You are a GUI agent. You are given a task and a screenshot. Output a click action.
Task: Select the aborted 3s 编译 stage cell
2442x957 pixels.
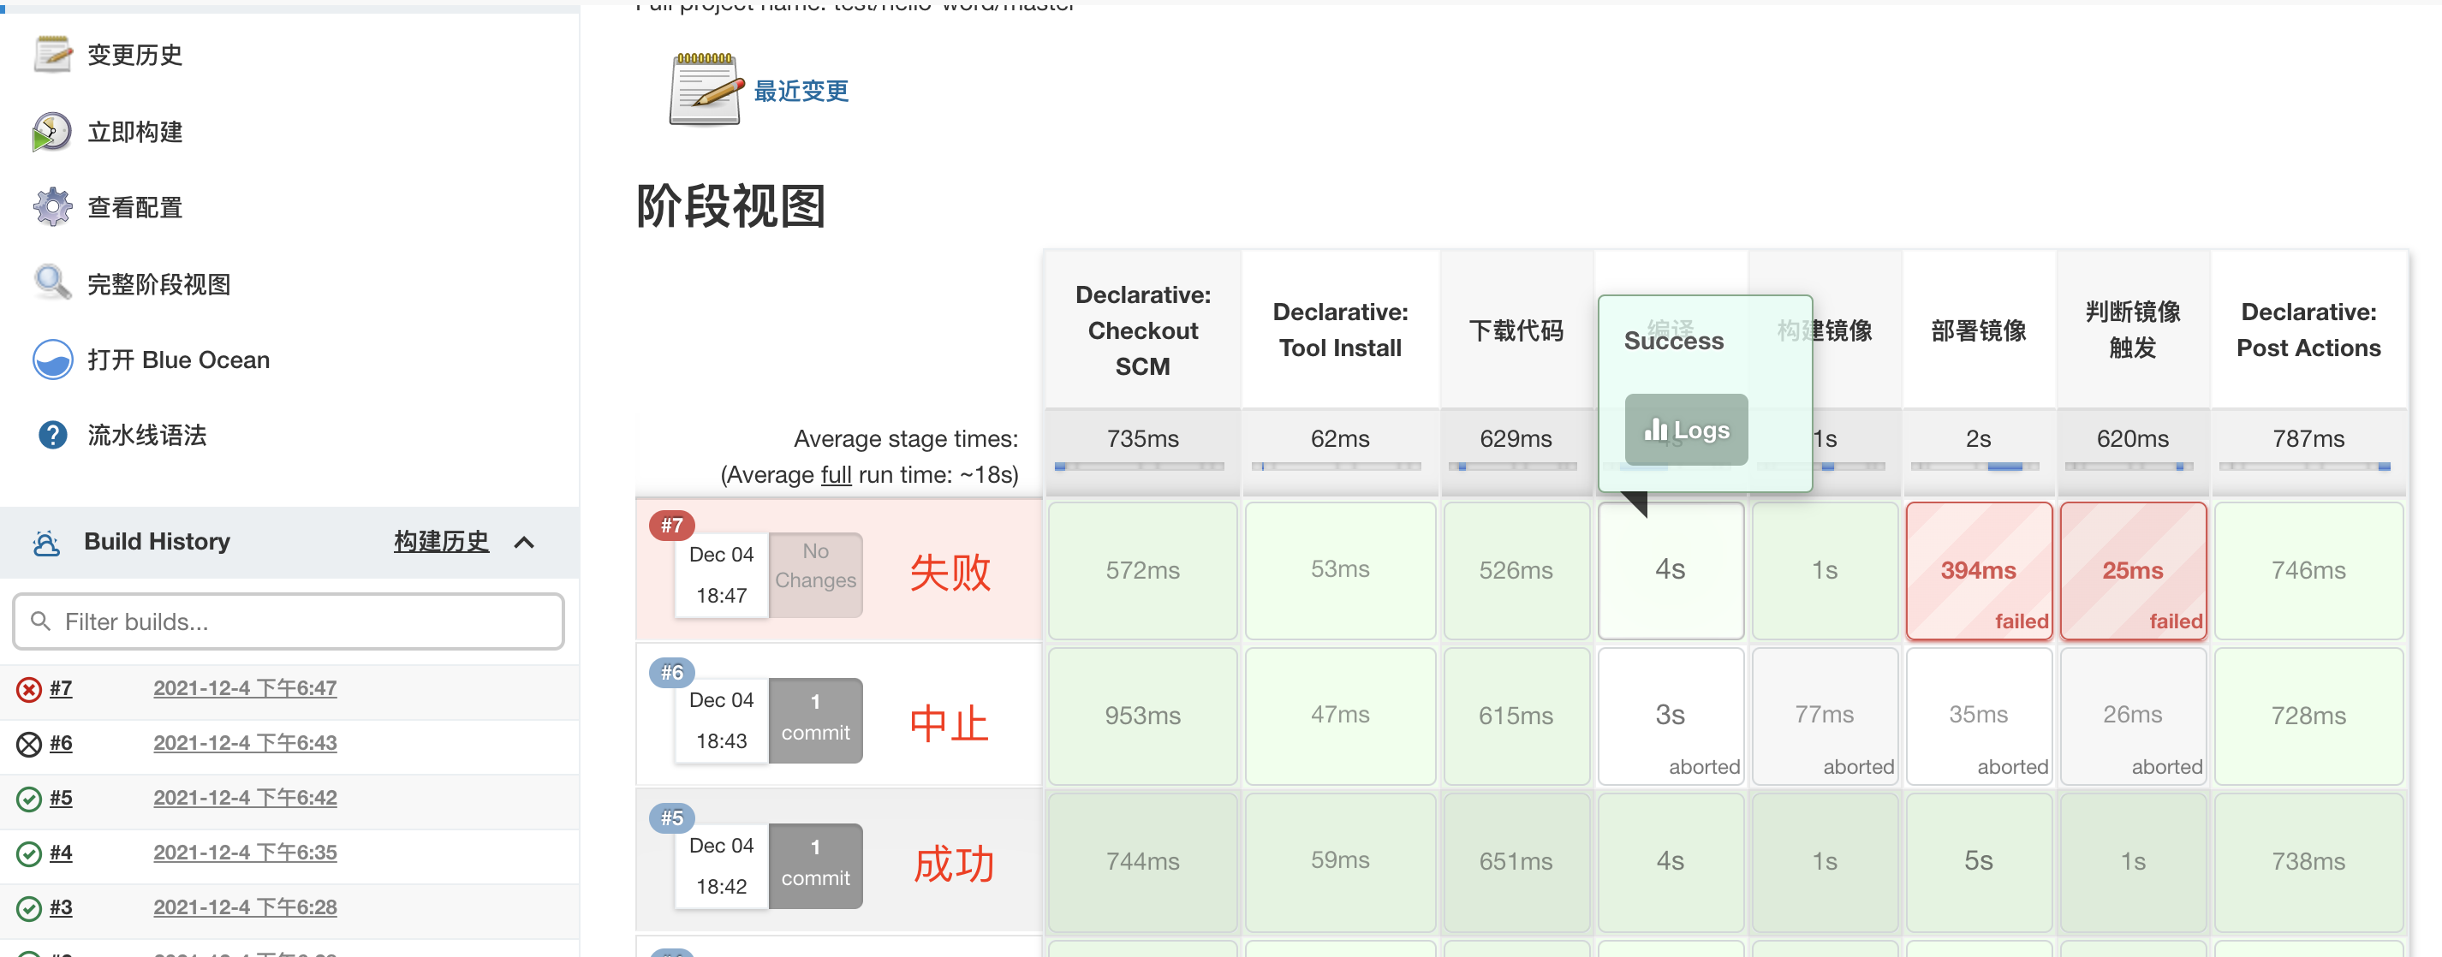[x=1671, y=716]
